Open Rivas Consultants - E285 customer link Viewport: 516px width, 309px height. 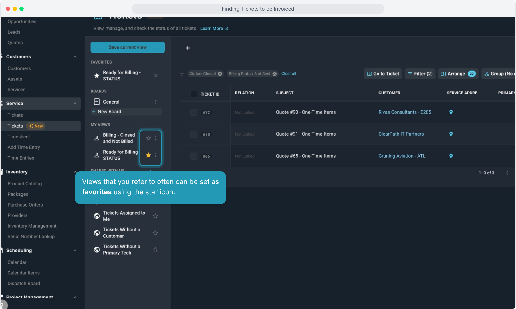coord(405,112)
